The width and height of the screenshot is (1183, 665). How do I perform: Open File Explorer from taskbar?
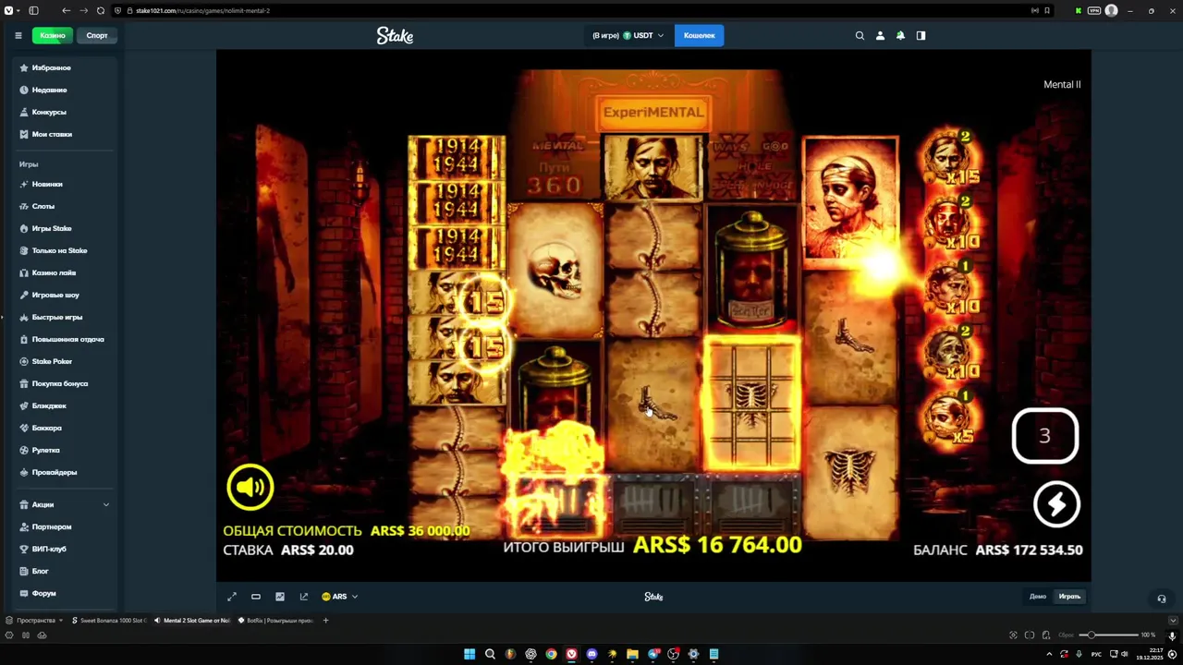coord(632,654)
